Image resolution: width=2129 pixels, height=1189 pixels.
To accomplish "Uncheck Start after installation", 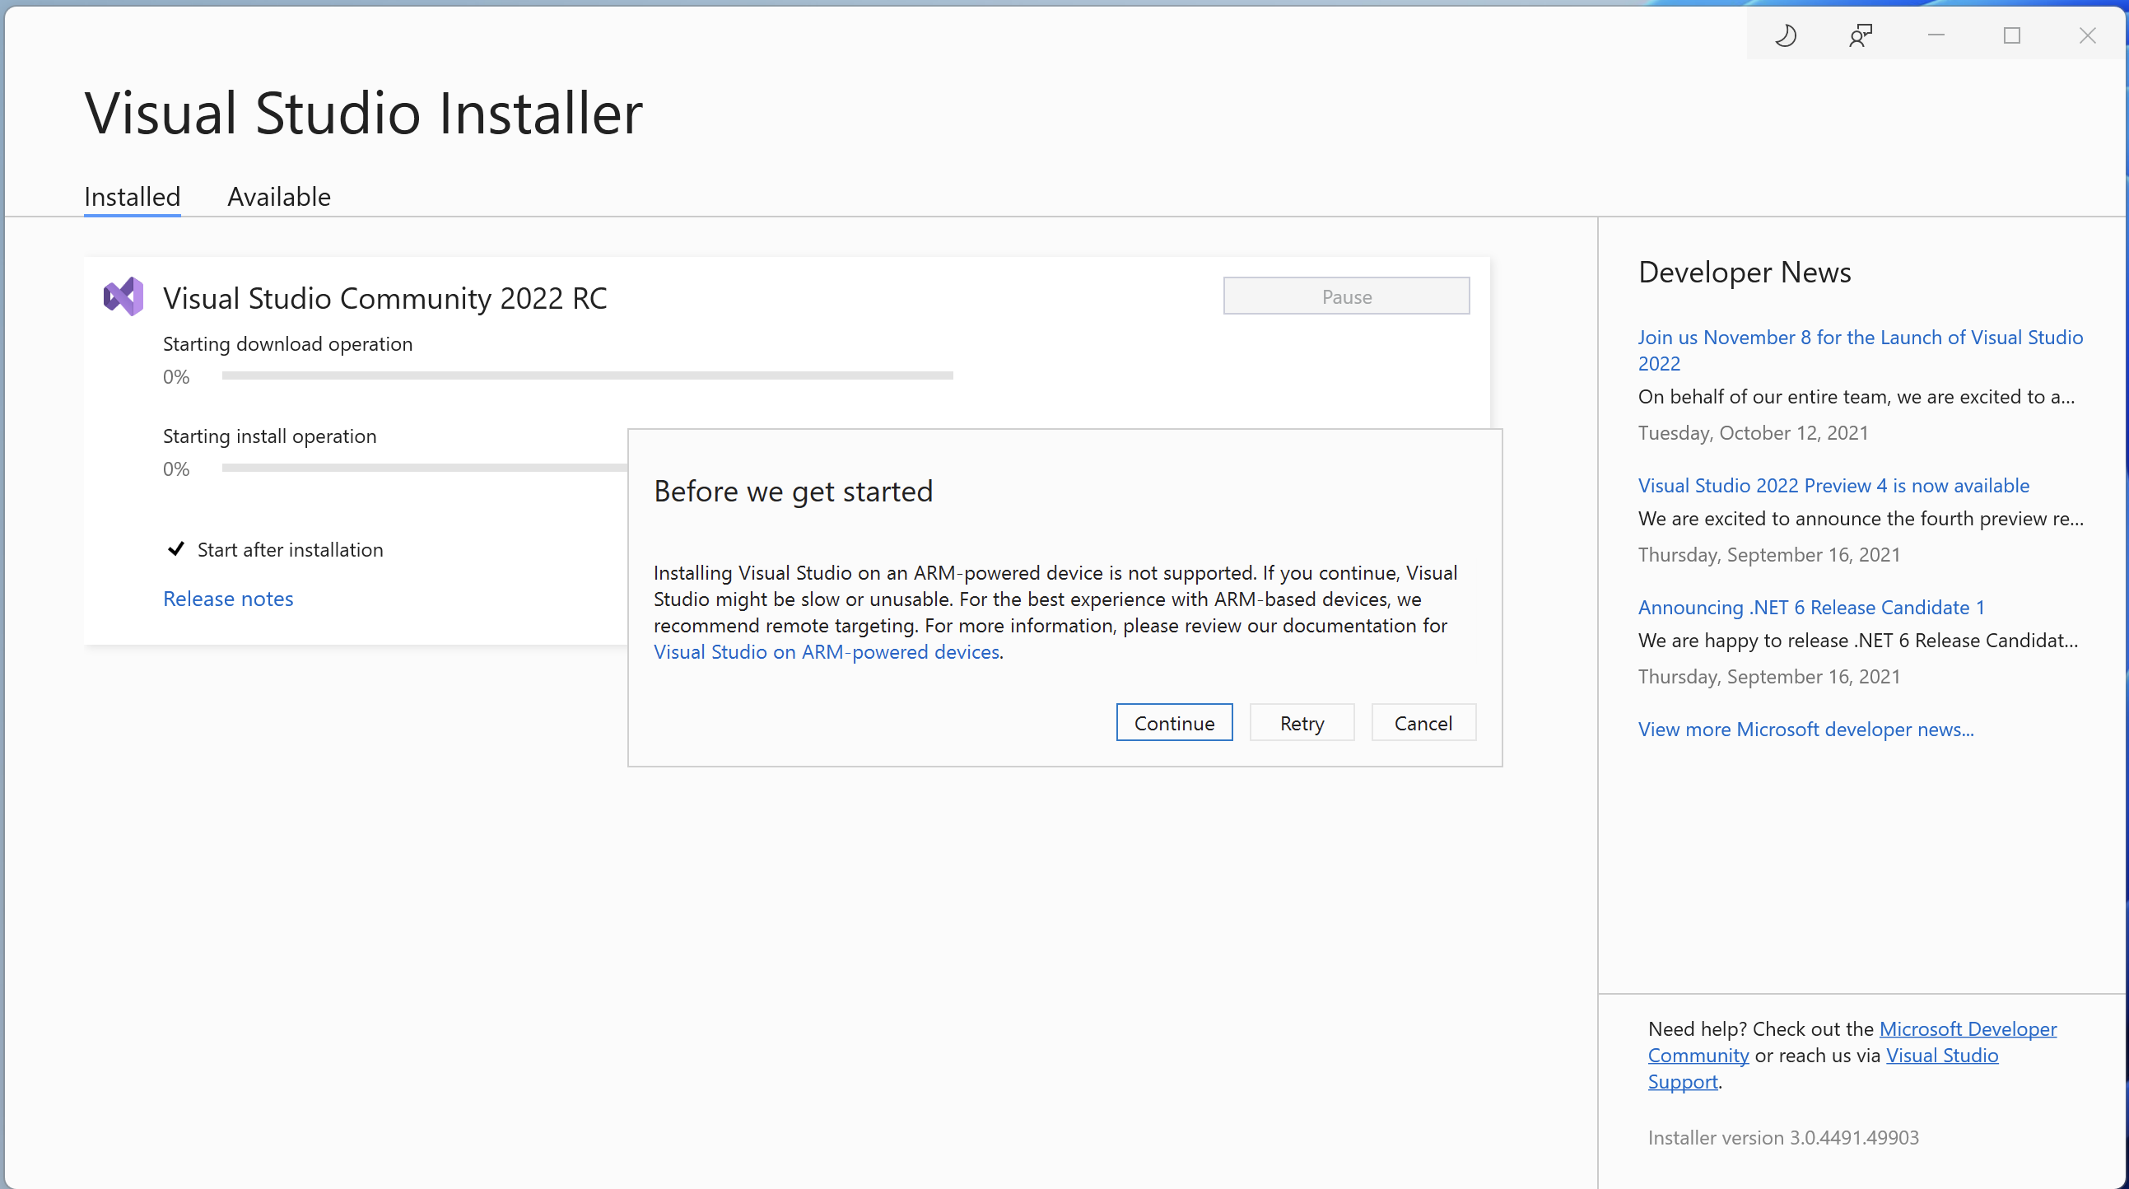I will [x=176, y=549].
